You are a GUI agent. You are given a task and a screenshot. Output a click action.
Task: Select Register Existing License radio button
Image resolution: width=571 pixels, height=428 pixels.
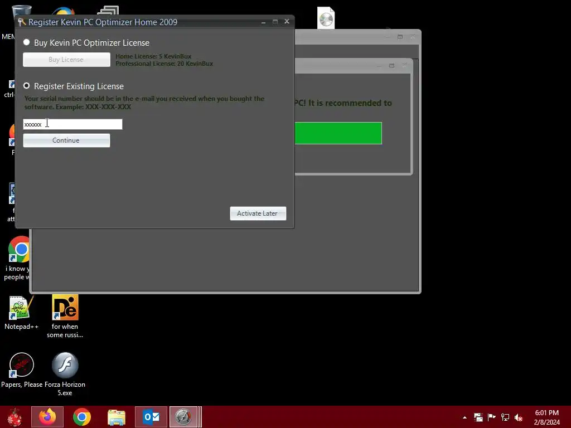(x=27, y=85)
